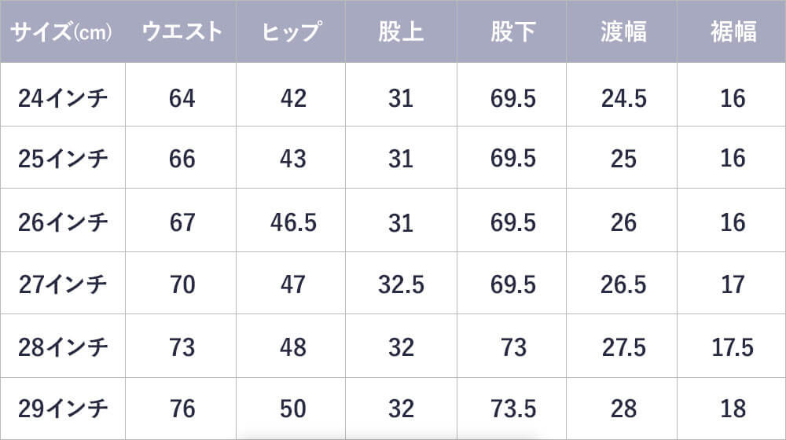Select hip value 50 cell
The image size is (786, 440).
point(292,409)
